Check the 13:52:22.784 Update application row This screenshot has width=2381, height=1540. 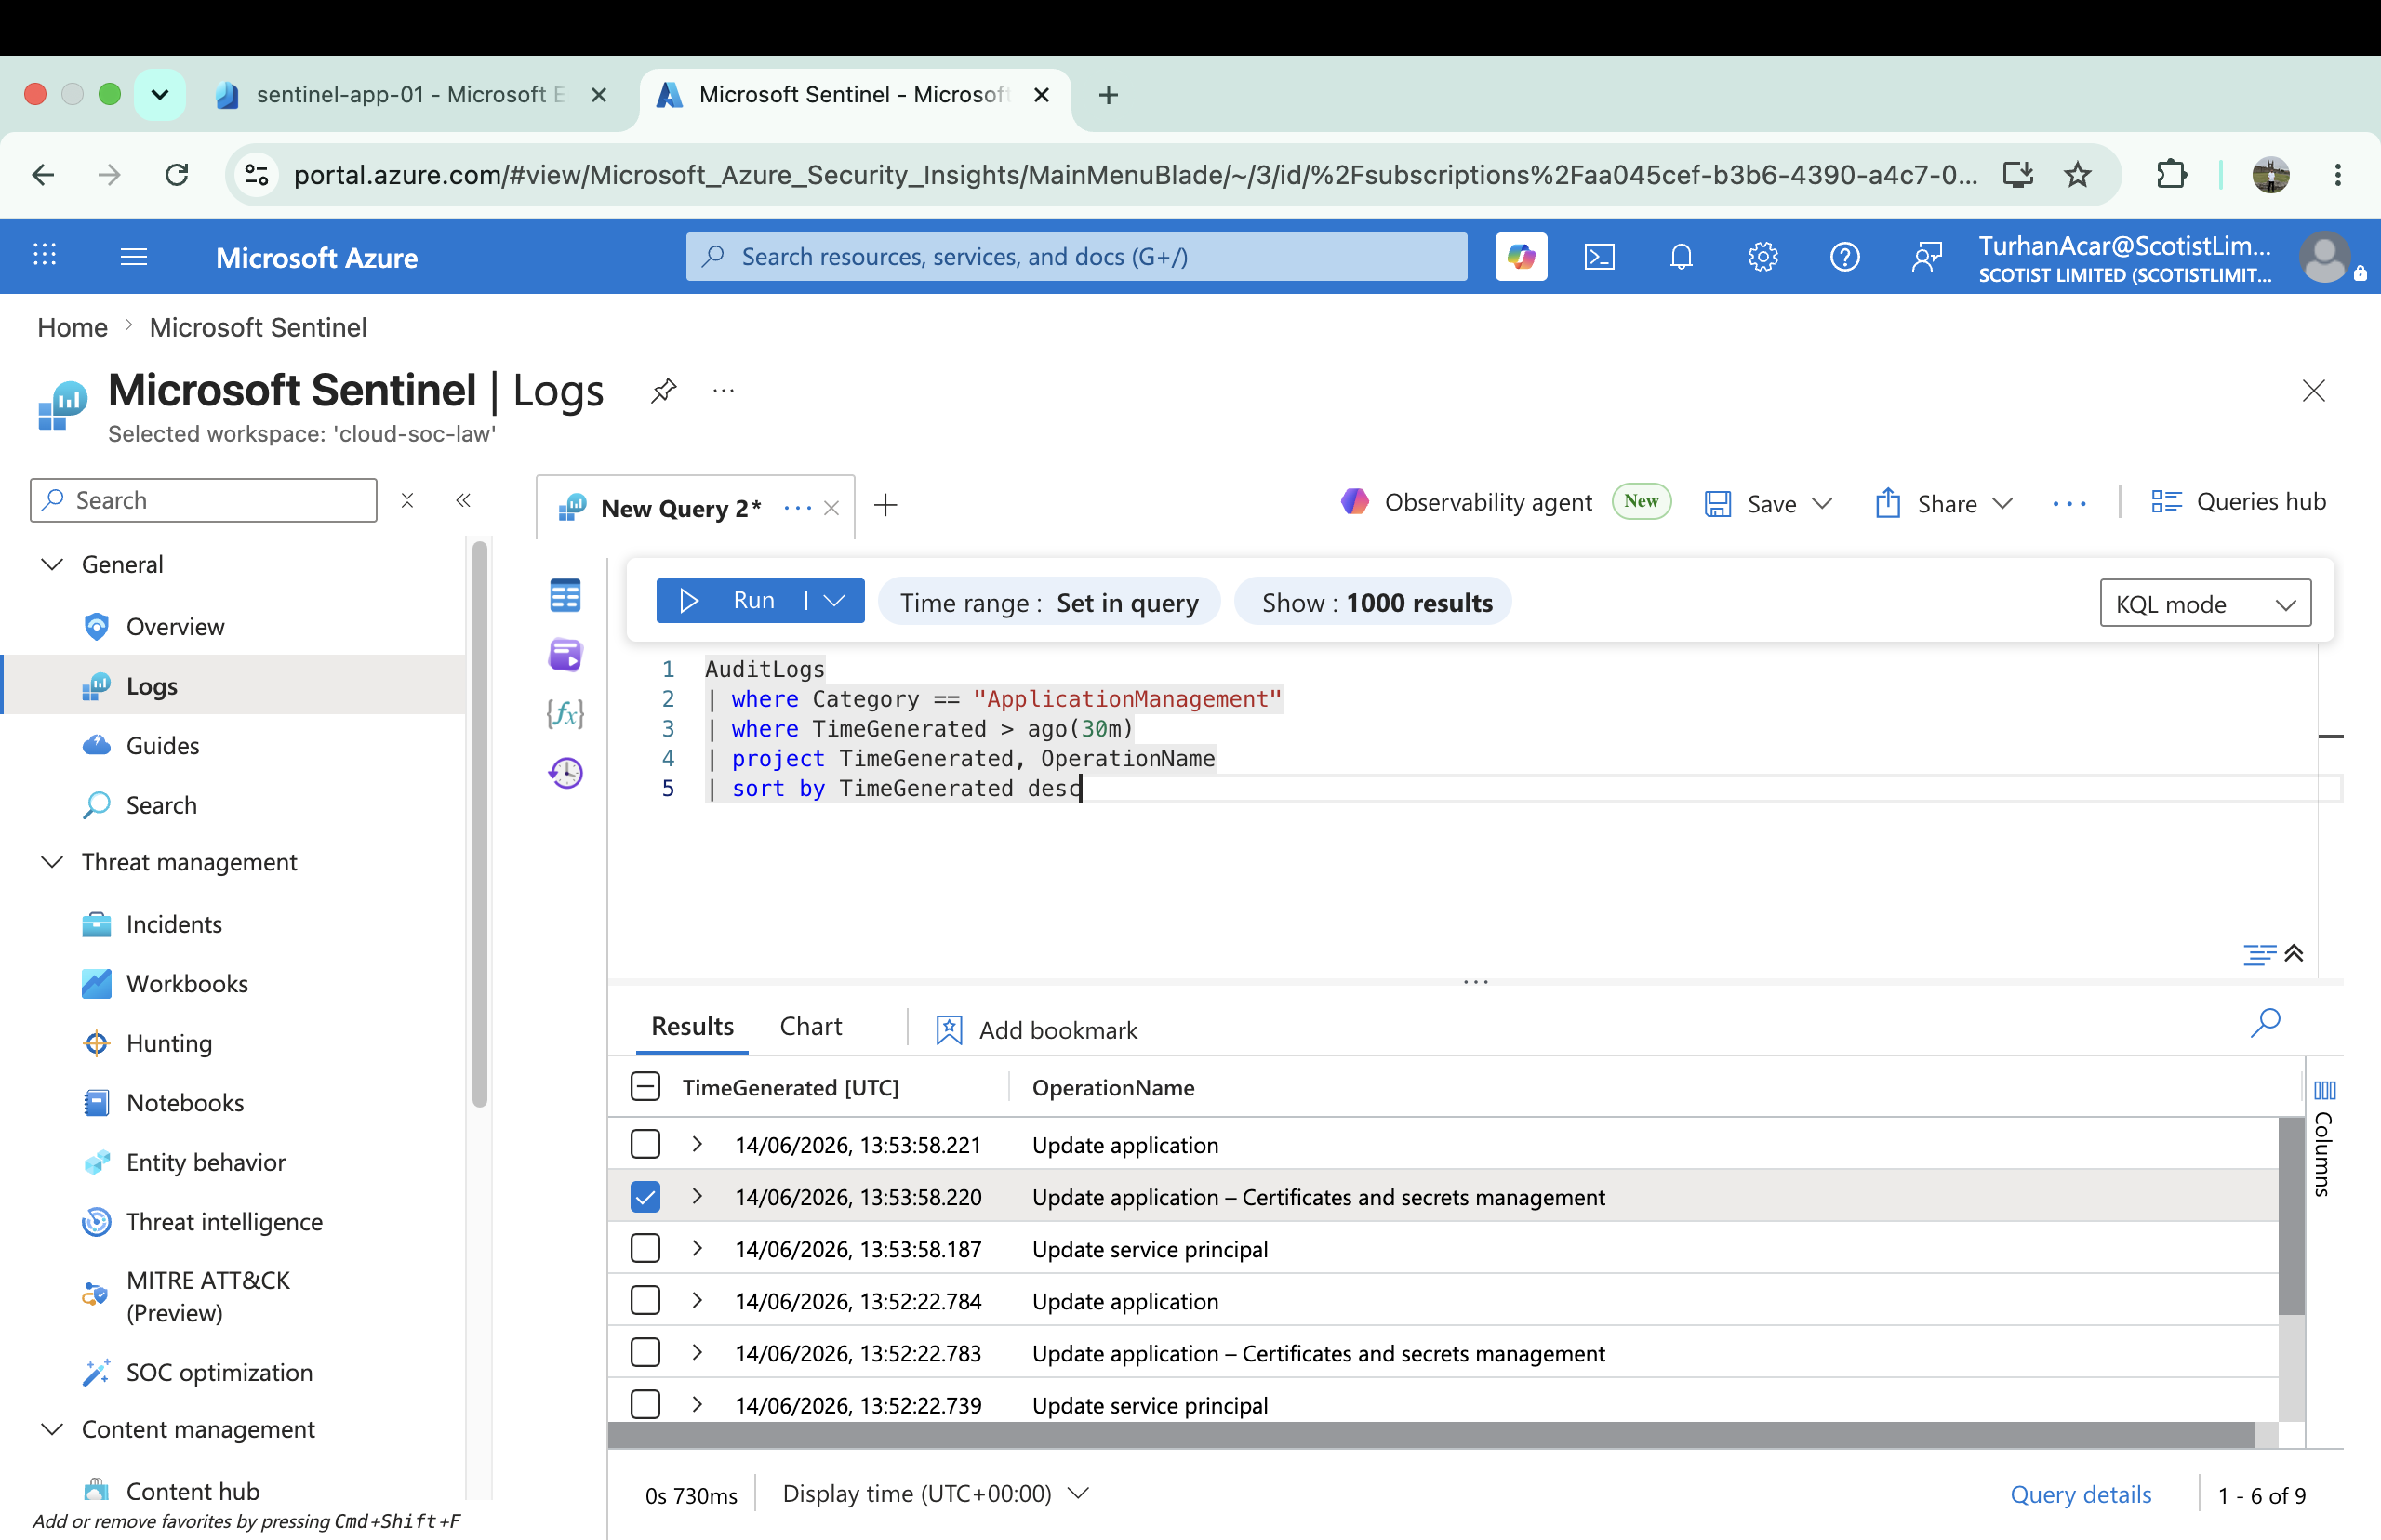coord(645,1300)
